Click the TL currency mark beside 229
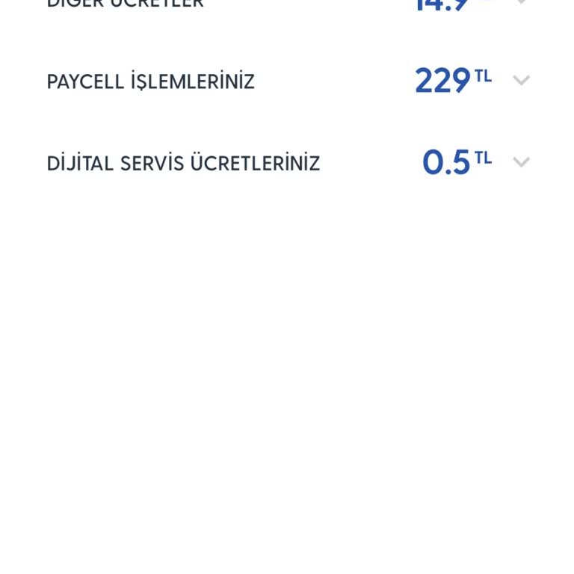The height and width of the screenshot is (574, 574). (x=484, y=76)
